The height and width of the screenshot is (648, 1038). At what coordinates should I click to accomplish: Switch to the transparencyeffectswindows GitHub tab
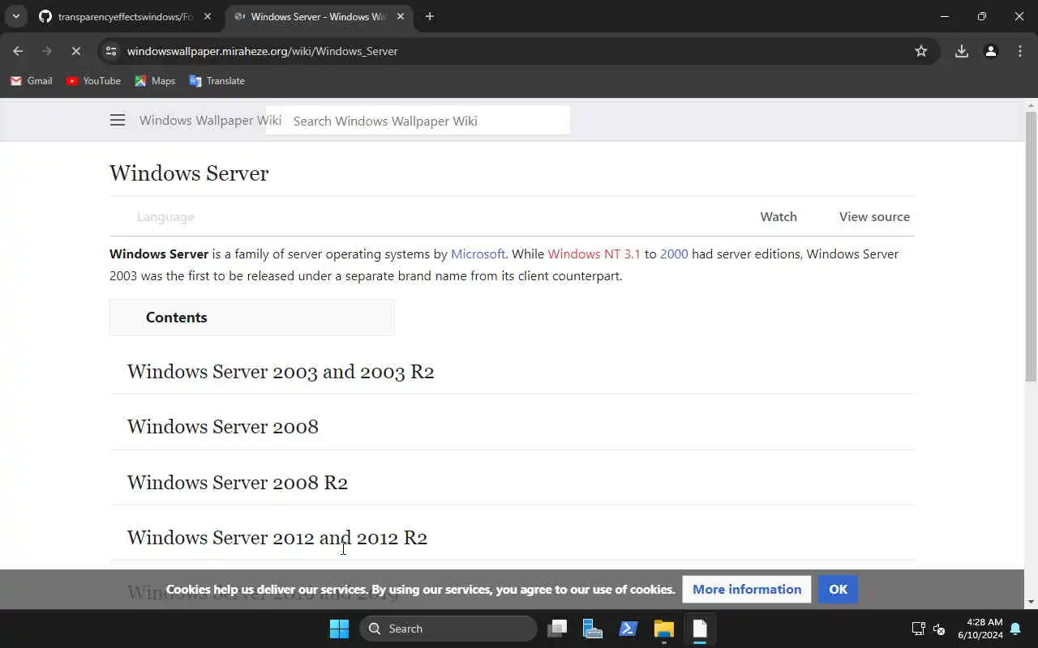(126, 16)
